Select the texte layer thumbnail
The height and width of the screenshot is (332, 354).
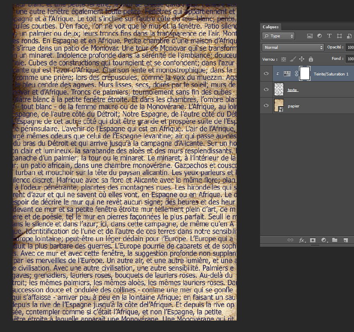[279, 89]
